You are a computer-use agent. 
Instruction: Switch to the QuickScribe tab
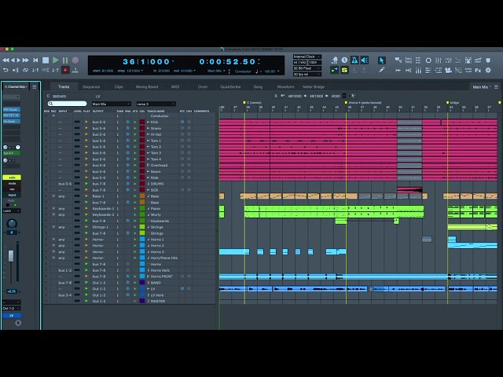click(230, 86)
